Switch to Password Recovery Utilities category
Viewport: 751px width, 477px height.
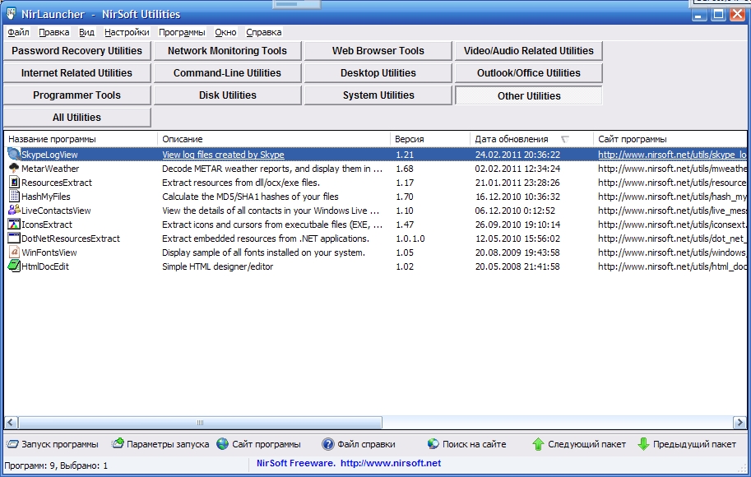[x=77, y=51]
